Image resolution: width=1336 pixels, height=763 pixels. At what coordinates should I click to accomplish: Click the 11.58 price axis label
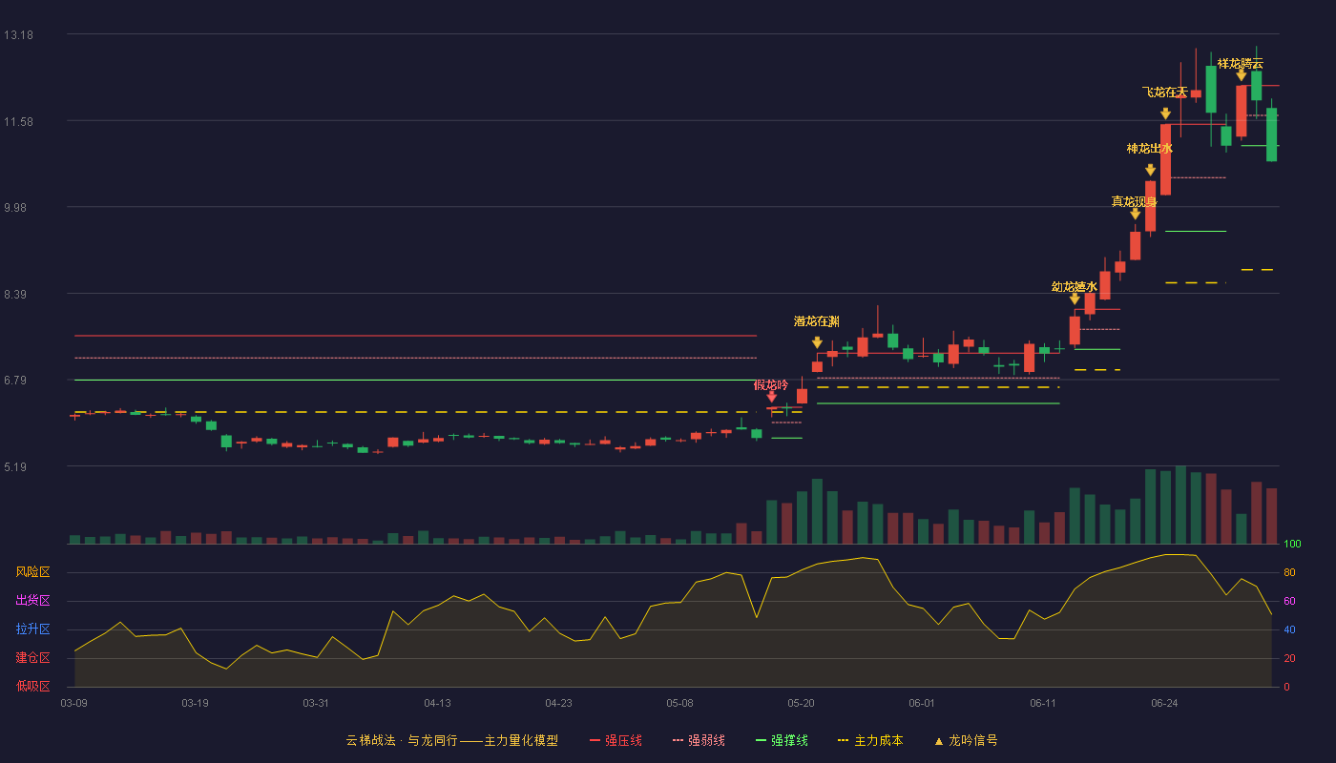click(18, 122)
